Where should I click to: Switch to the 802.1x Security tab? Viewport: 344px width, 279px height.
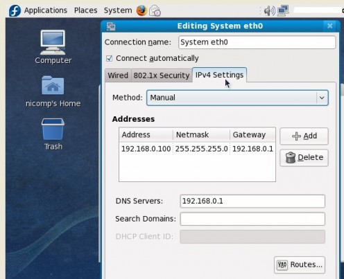pos(162,75)
